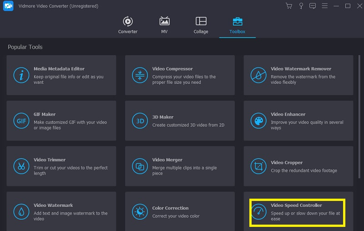Screen dimensions: 364x231
Task: Open the highlighted Video Speed Controller tool
Action: pyautogui.click(x=298, y=212)
